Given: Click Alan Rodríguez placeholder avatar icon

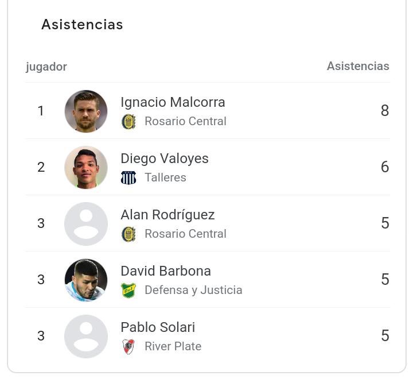Looking at the screenshot, I should coord(86,224).
